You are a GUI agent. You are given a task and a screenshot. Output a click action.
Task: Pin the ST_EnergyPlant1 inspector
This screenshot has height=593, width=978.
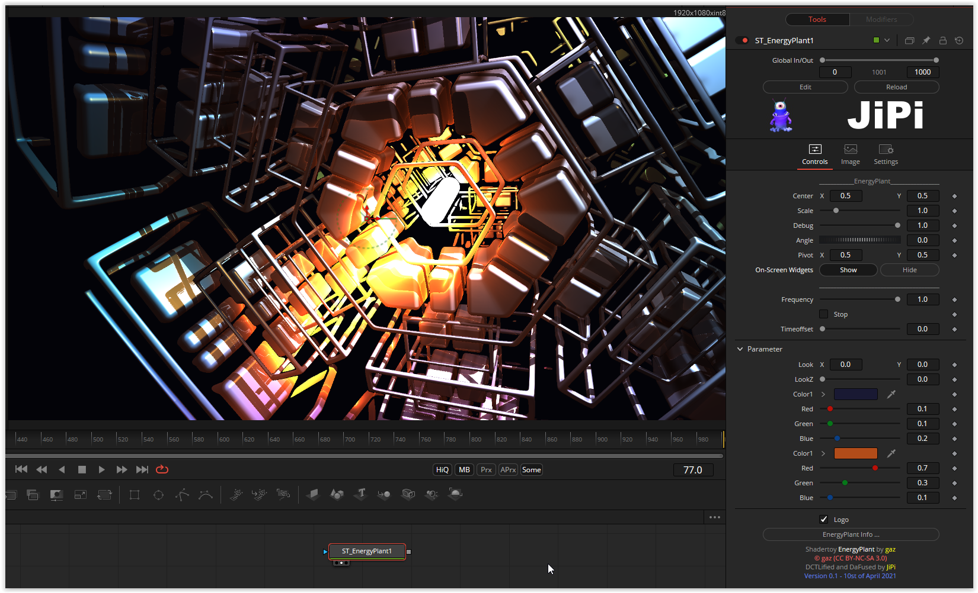pyautogui.click(x=926, y=41)
